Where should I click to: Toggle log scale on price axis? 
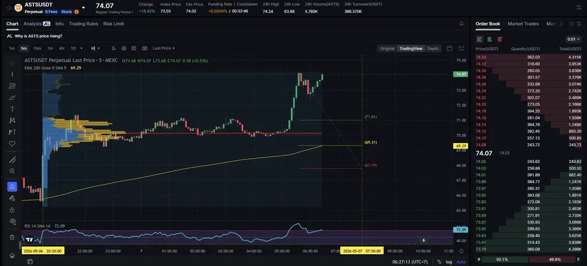[x=449, y=262]
